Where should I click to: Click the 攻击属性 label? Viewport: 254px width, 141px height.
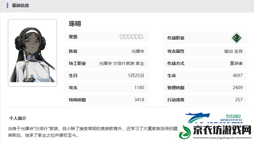tap(176, 51)
